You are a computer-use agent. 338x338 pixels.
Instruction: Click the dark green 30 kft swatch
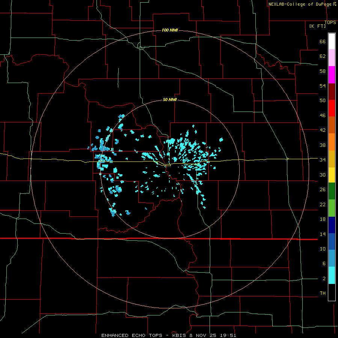(332, 191)
